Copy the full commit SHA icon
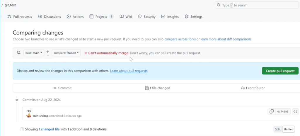The height and width of the screenshot is (136, 300). (272, 111)
